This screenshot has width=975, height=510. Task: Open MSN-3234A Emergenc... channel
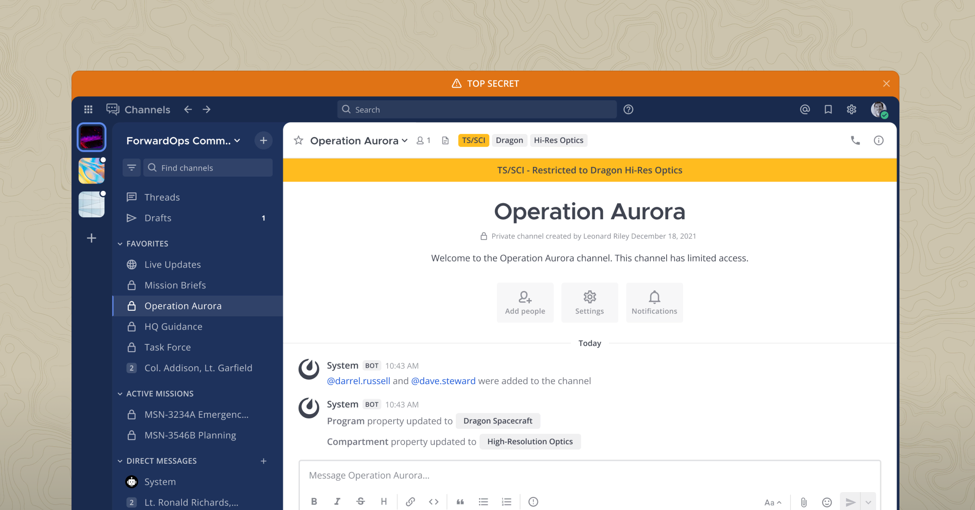click(197, 415)
